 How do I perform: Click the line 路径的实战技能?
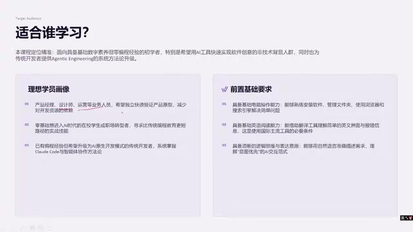[52, 131]
